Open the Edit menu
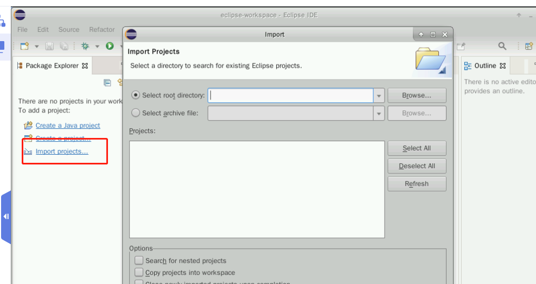The height and width of the screenshot is (284, 536). click(43, 30)
